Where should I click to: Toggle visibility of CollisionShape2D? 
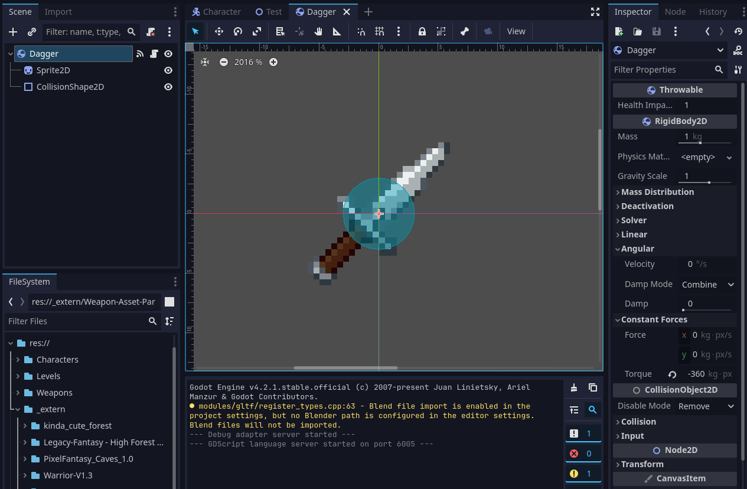click(x=168, y=86)
